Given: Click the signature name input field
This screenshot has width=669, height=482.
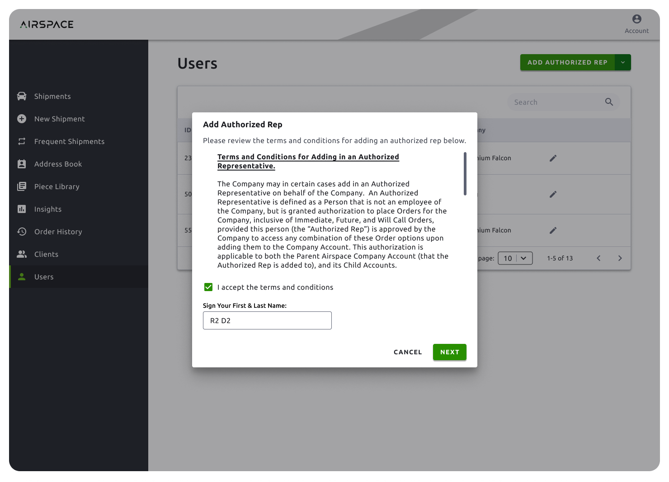Looking at the screenshot, I should [x=267, y=320].
